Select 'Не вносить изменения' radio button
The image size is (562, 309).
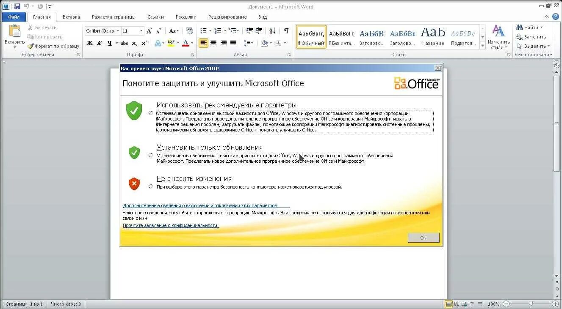151,186
